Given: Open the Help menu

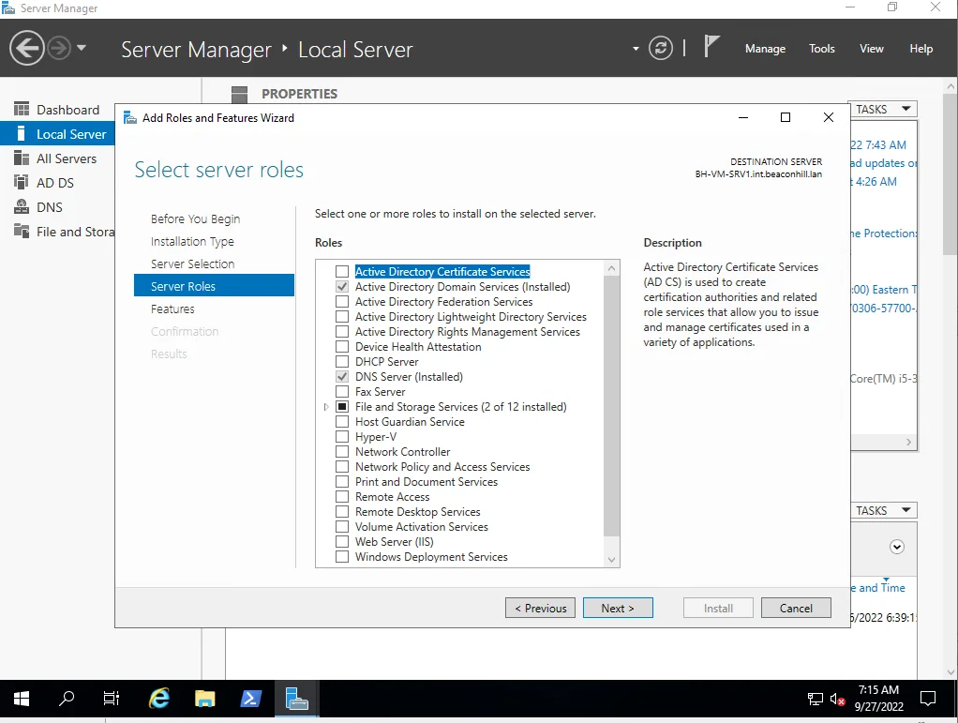Looking at the screenshot, I should point(921,48).
